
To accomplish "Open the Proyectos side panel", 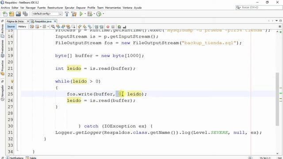I will (2, 68).
